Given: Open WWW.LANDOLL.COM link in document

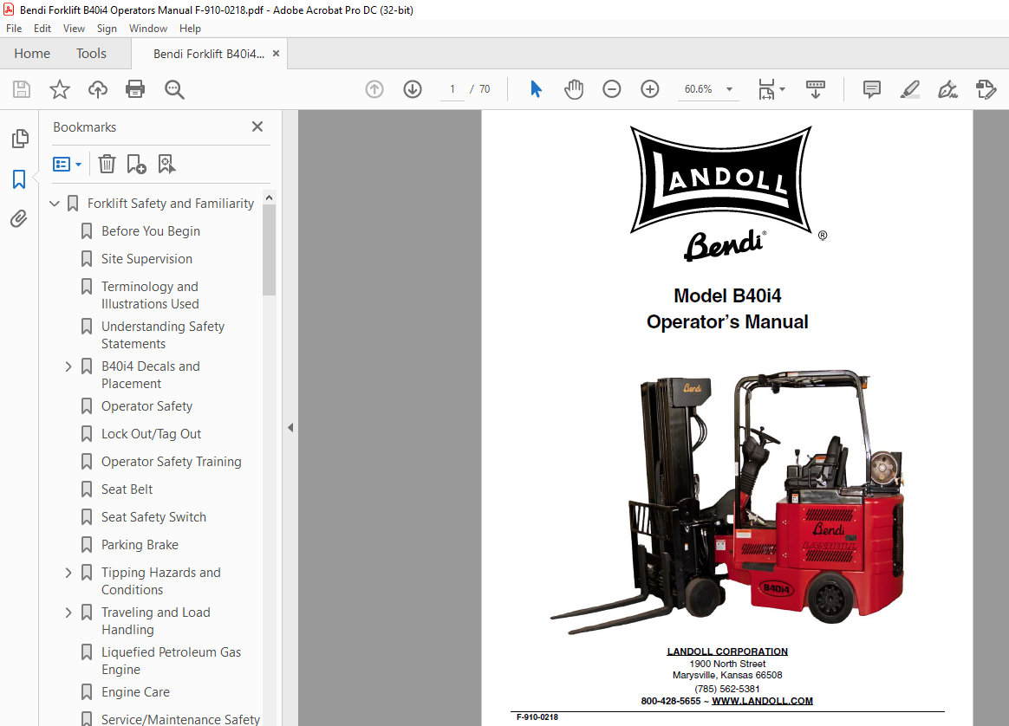Looking at the screenshot, I should tap(762, 701).
